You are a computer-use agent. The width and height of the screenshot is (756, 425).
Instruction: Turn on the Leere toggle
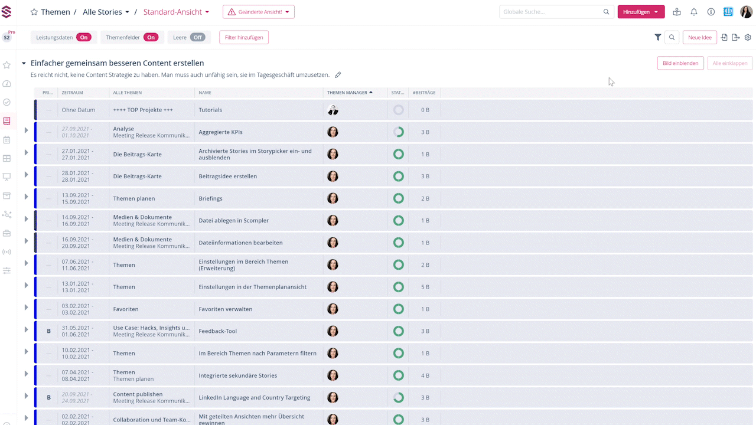[x=197, y=37]
